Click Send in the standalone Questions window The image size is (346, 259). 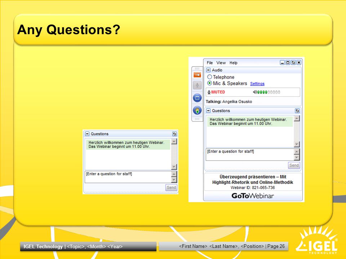pos(171,188)
